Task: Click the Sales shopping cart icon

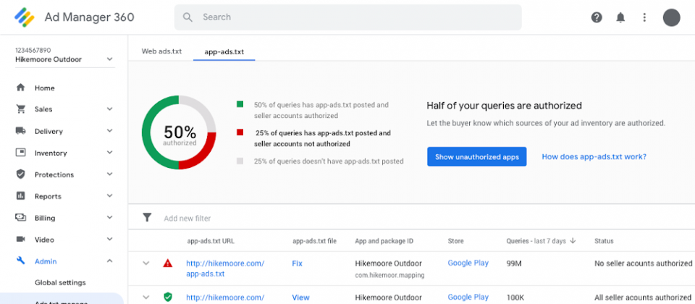Action: pyautogui.click(x=20, y=109)
